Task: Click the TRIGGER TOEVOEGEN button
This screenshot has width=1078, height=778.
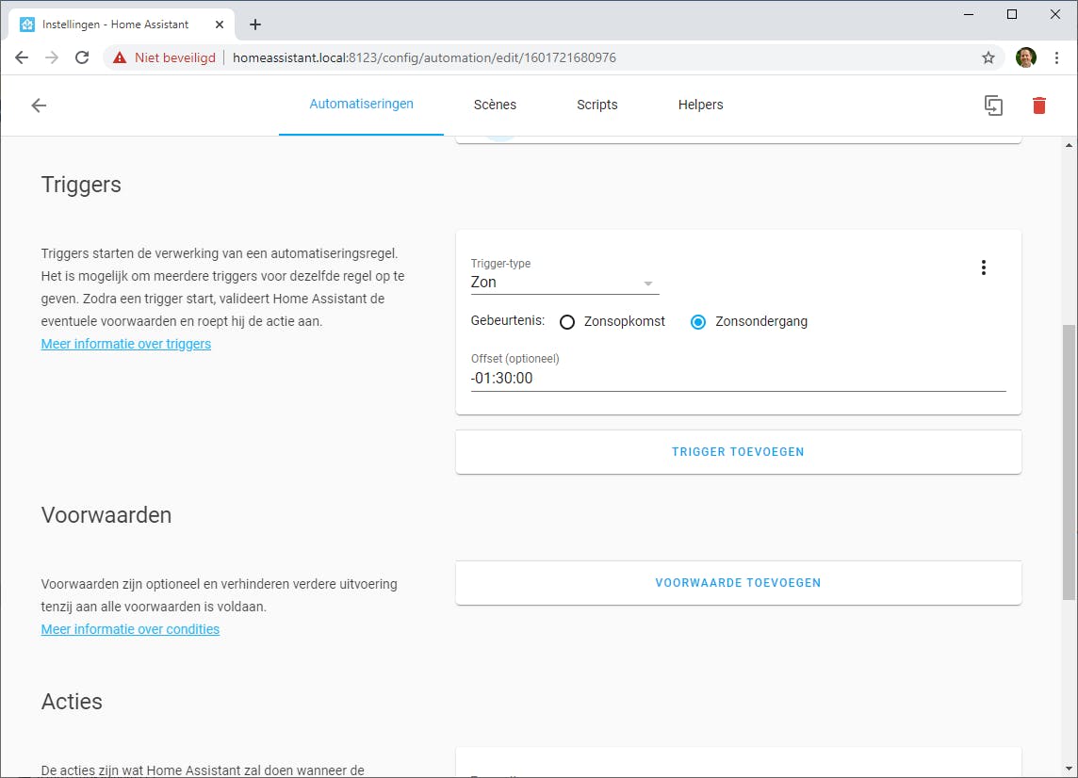Action: [x=739, y=452]
